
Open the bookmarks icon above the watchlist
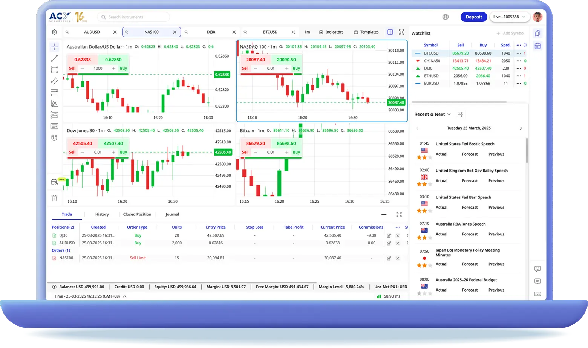(537, 33)
